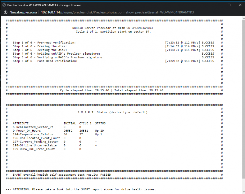This screenshot has height=194, width=245.
Task: Click initial temperature value 36
Action: pos(65,134)
